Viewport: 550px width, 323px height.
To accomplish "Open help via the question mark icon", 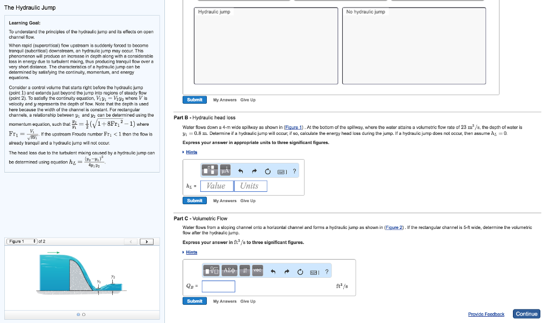I will tap(294, 170).
